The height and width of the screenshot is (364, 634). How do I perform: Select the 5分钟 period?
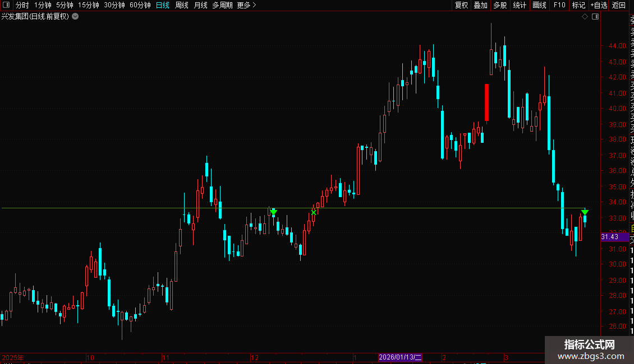click(x=65, y=5)
